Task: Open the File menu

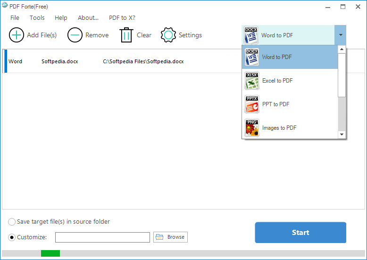Action: (15, 18)
